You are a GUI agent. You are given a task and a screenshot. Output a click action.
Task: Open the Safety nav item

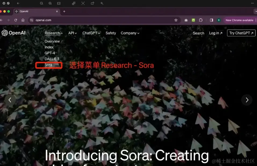coord(111,33)
